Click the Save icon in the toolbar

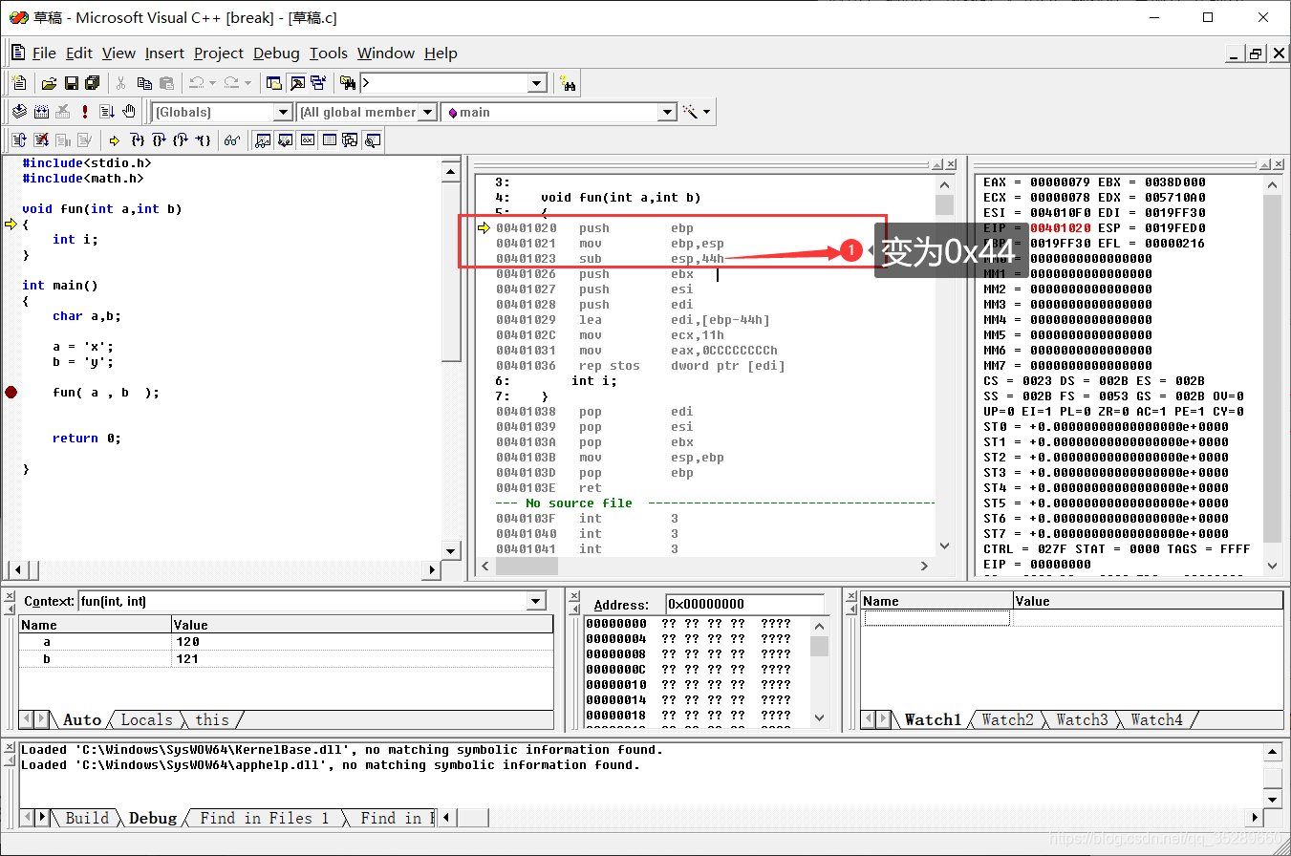point(72,83)
